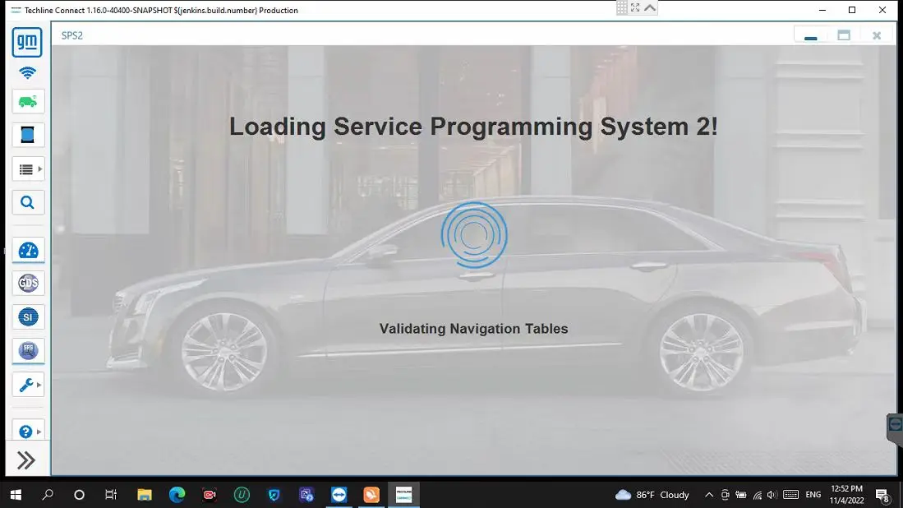Maximize the SPS2 inner panel
Screen dimensions: 903x508
click(844, 35)
